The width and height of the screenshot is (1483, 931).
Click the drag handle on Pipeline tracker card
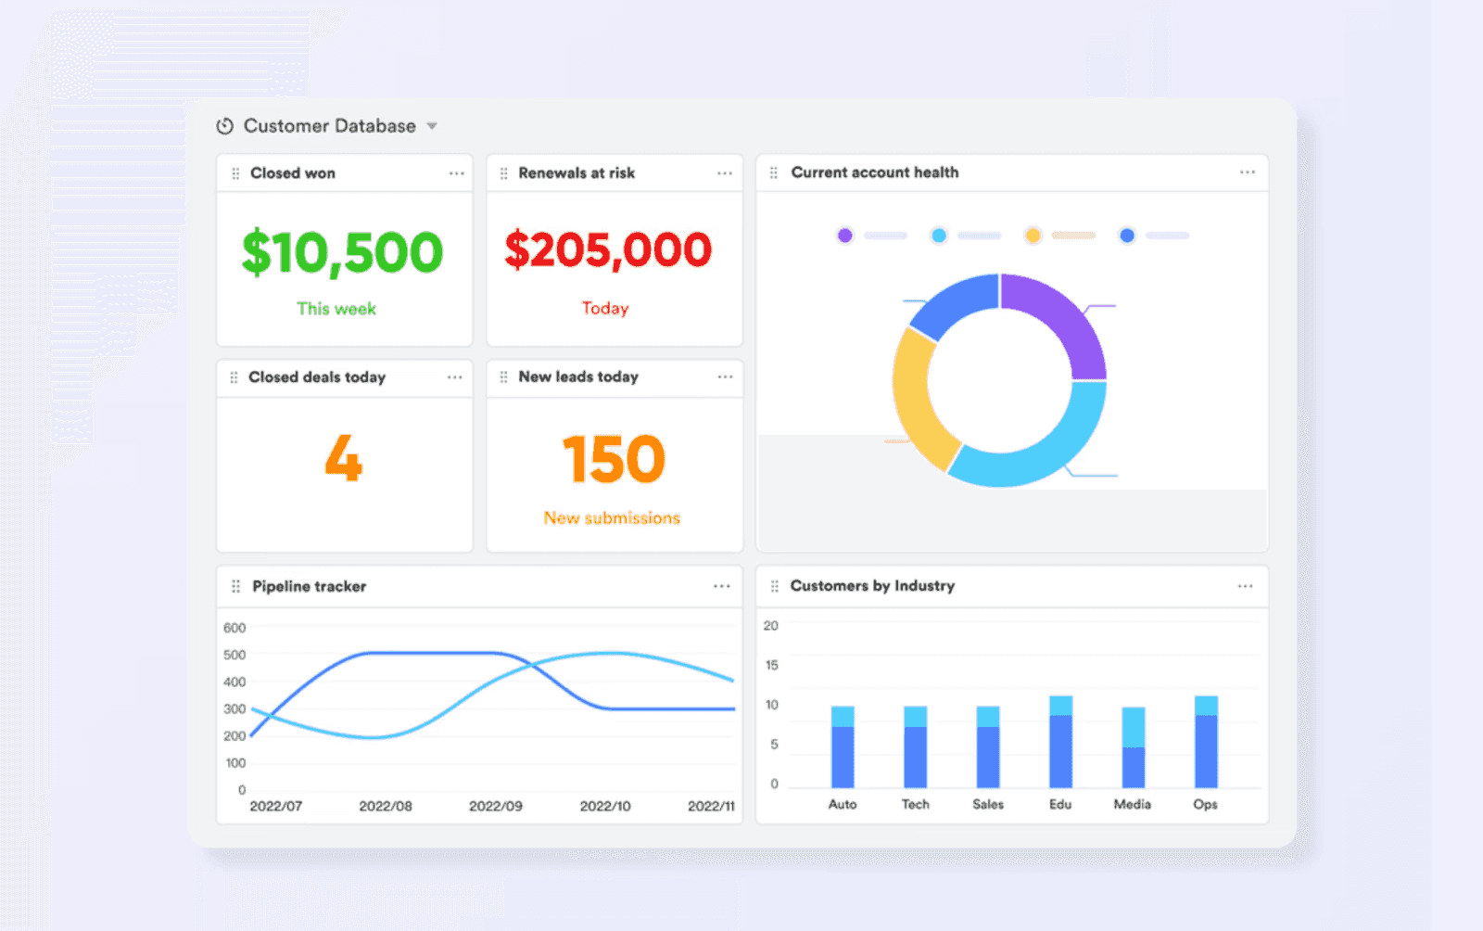click(234, 586)
